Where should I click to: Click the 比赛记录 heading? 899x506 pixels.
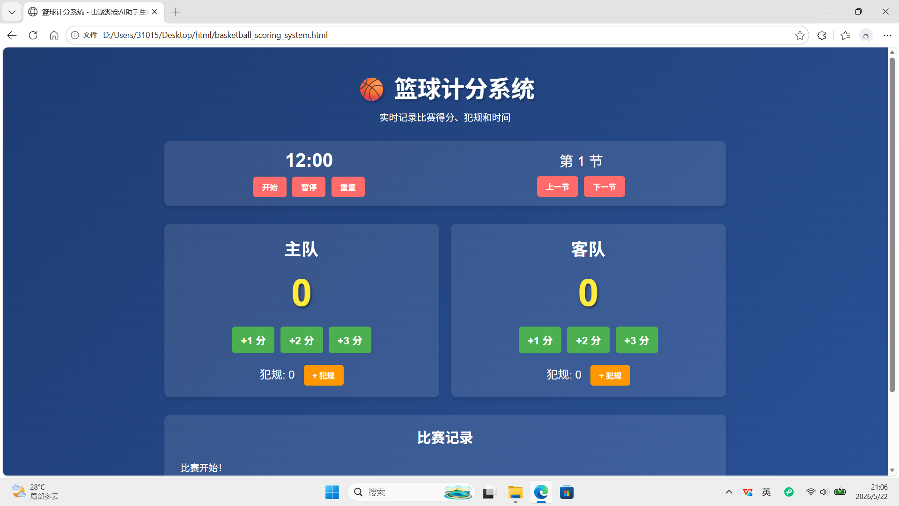[x=445, y=438]
